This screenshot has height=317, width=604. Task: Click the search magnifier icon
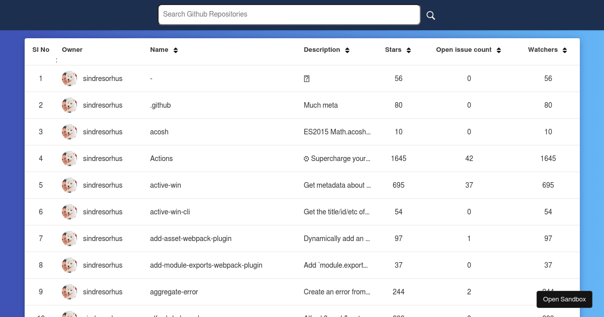(x=430, y=16)
